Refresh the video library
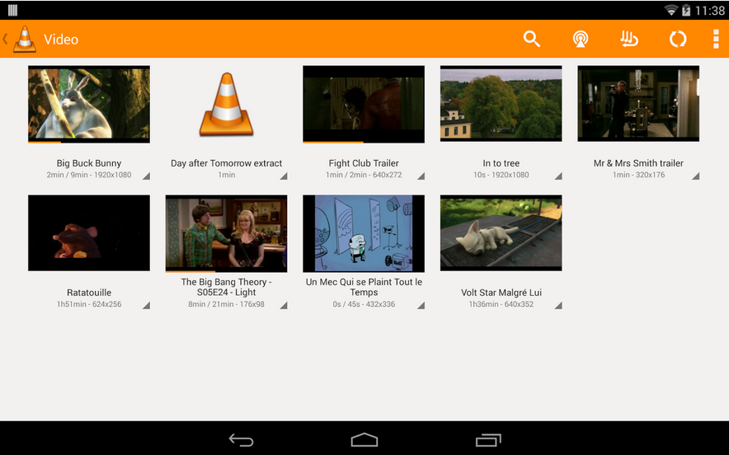The image size is (729, 455). pyautogui.click(x=678, y=39)
